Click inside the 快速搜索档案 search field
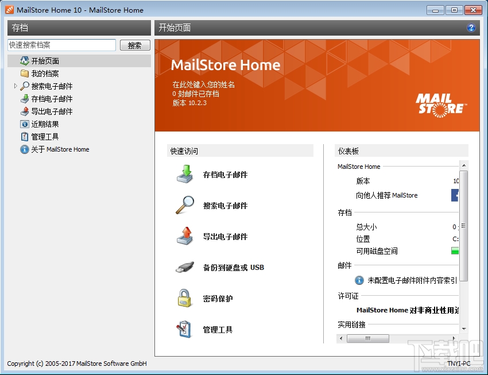This screenshot has height=375, width=488. tap(61, 44)
